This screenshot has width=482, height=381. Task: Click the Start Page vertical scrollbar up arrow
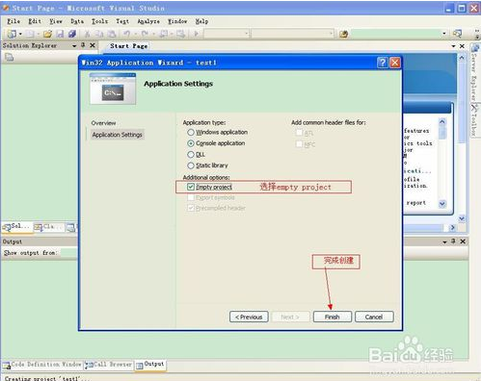(462, 58)
